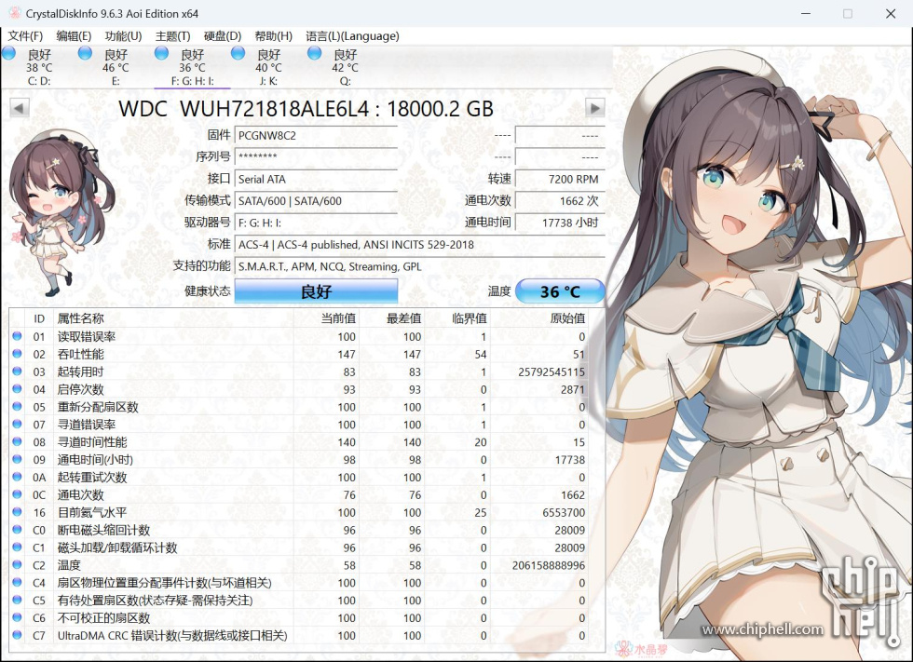913x662 pixels.
Task: Click the status dot for C7 UltraDMA CRC
Action: pos(17,635)
